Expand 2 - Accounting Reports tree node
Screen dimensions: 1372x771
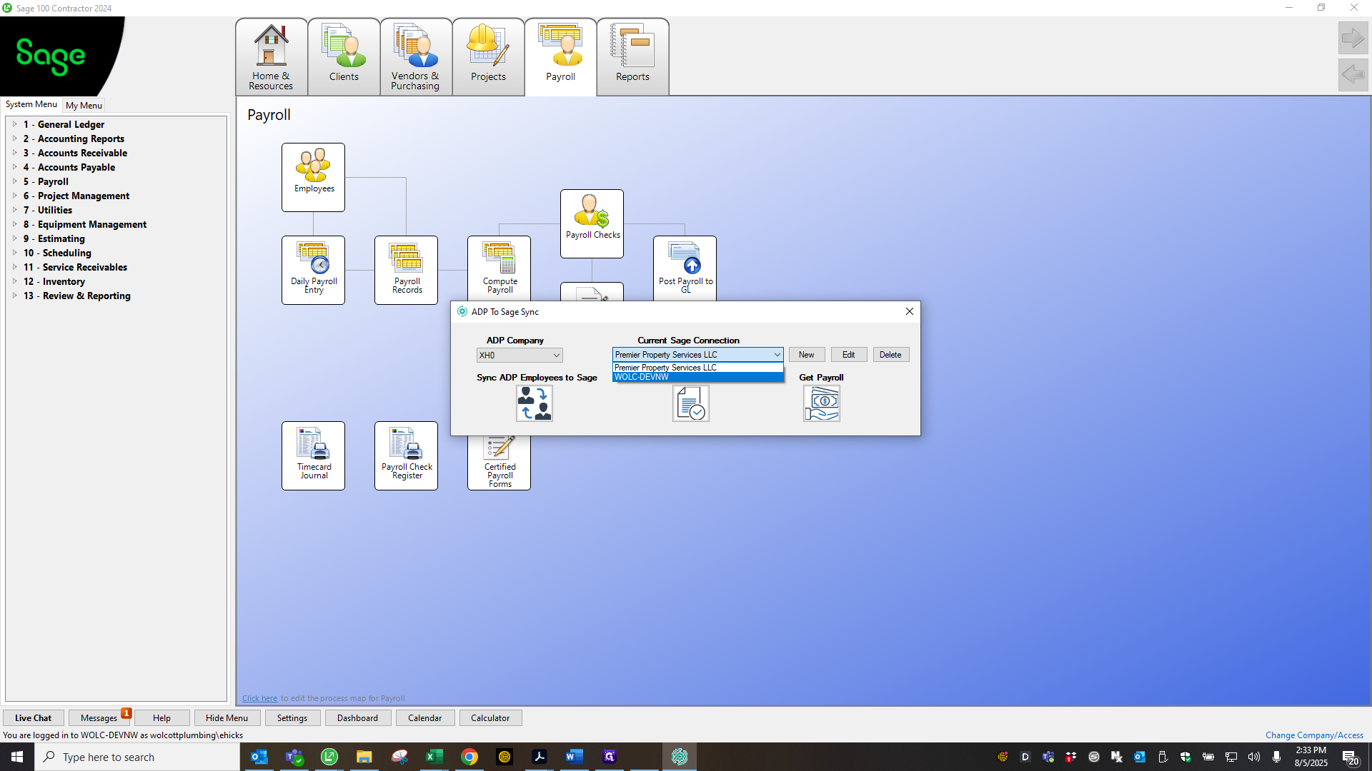tap(14, 138)
